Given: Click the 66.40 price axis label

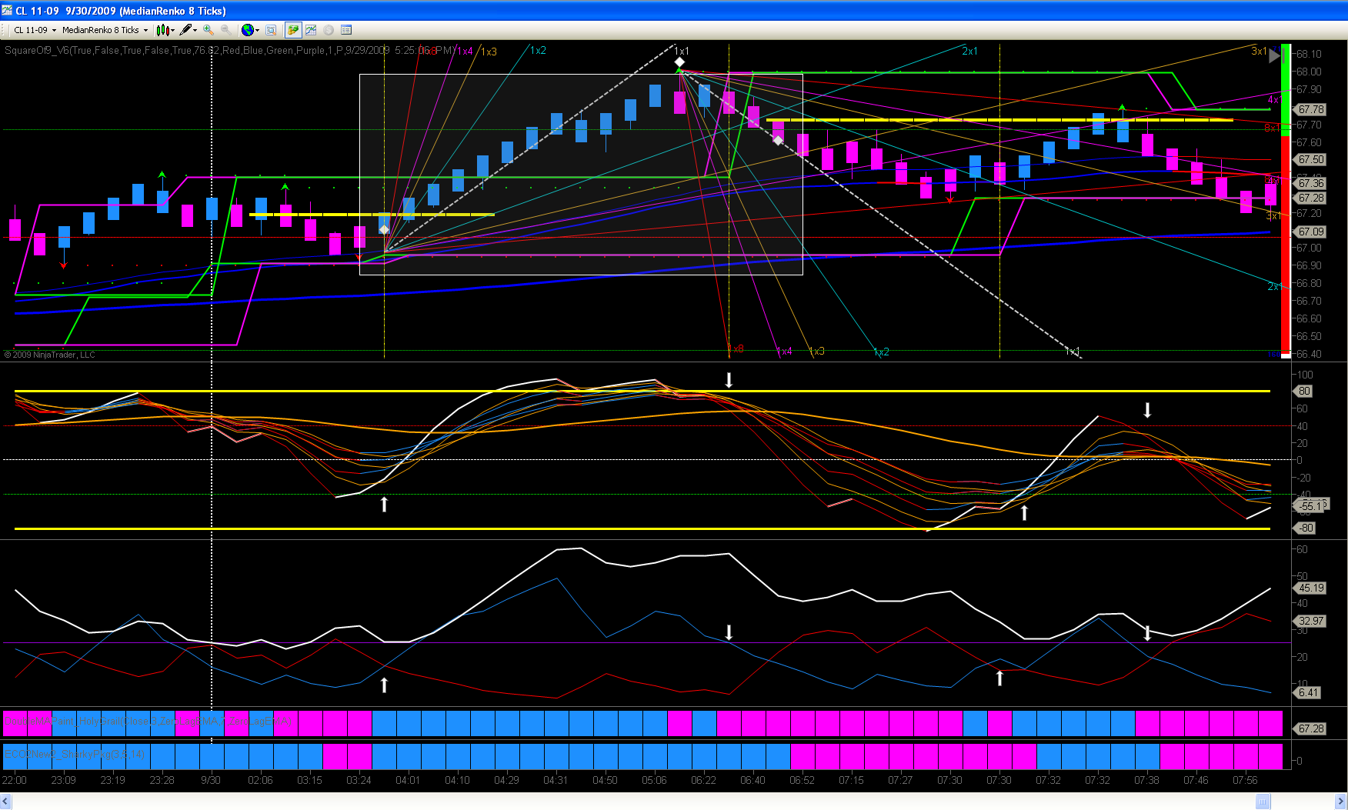Looking at the screenshot, I should [x=1309, y=354].
